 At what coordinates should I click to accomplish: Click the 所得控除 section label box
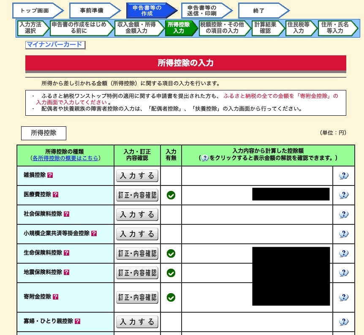click(x=43, y=133)
